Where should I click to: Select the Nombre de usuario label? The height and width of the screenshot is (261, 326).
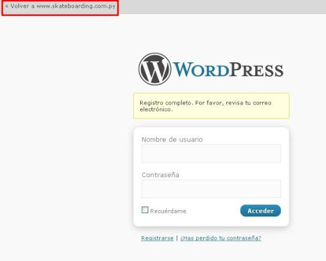pyautogui.click(x=172, y=139)
